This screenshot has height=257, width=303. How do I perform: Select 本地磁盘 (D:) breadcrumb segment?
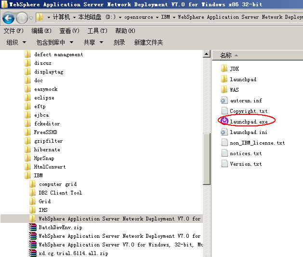pos(97,17)
